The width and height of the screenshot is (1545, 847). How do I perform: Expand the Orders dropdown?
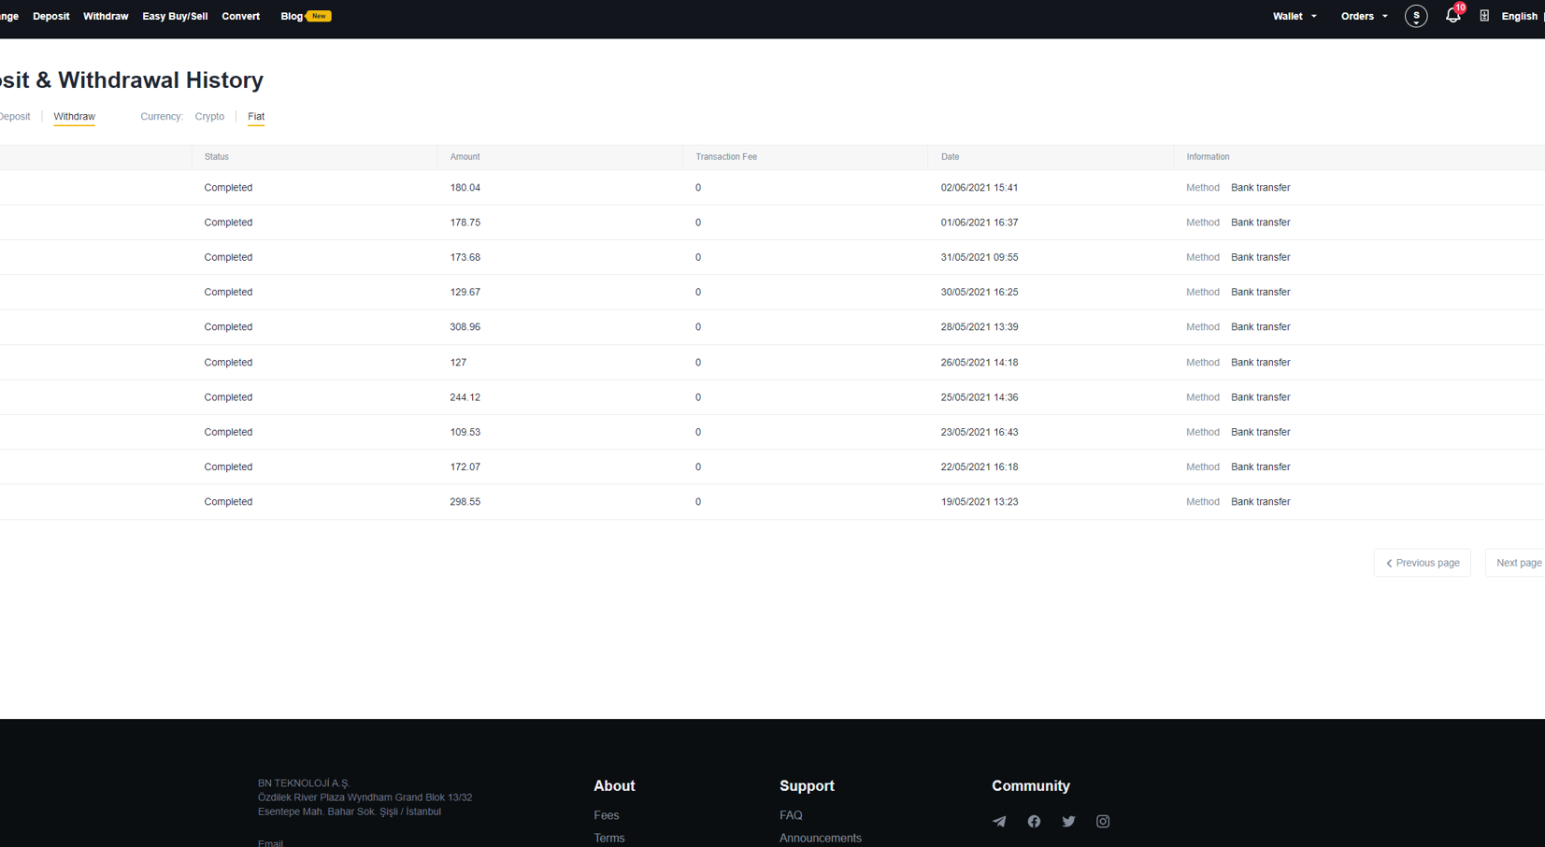tap(1364, 16)
